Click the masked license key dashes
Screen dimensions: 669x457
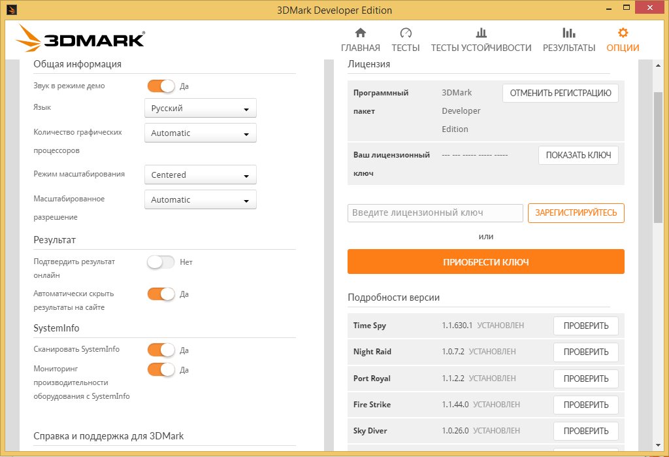coord(474,155)
